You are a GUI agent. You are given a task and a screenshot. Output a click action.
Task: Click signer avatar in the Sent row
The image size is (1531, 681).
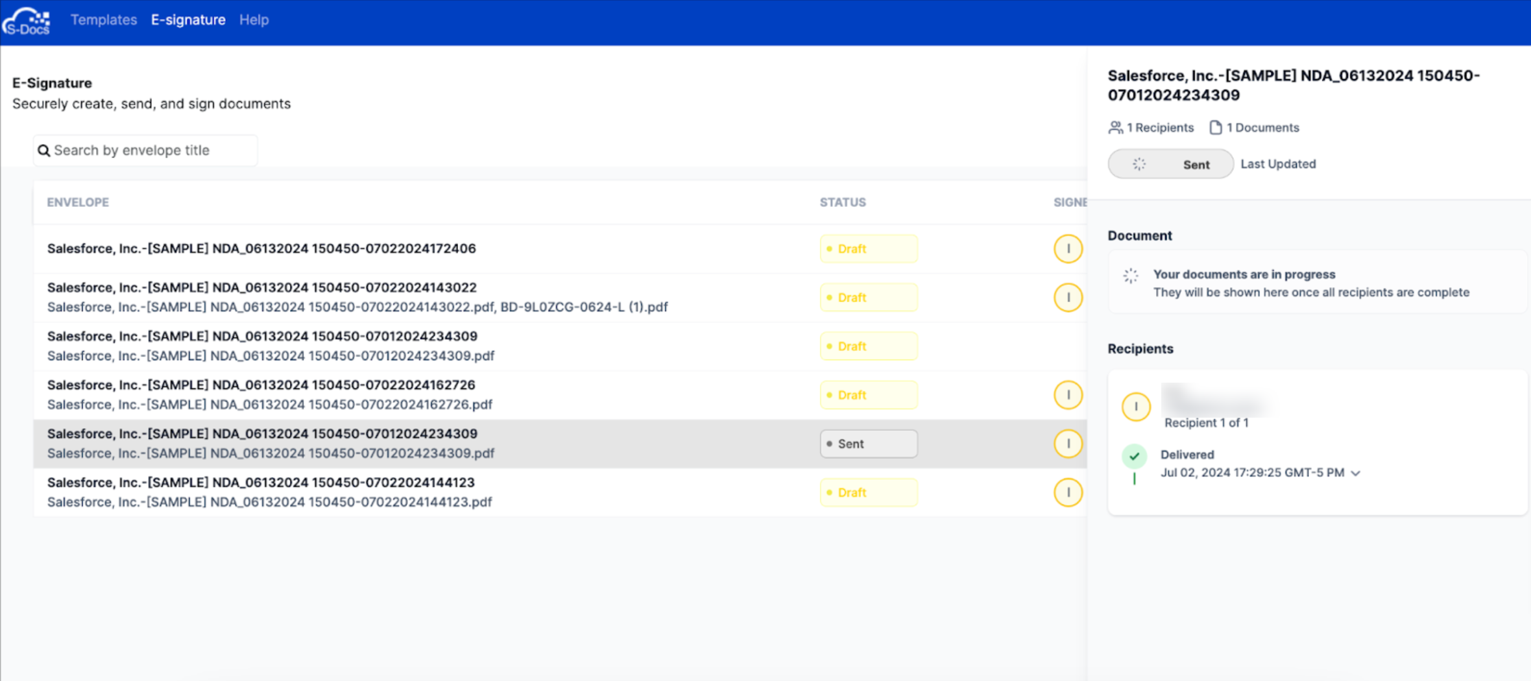coord(1068,444)
